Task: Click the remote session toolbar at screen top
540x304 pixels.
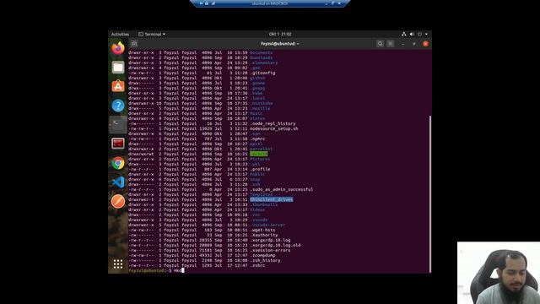Action: point(270,3)
